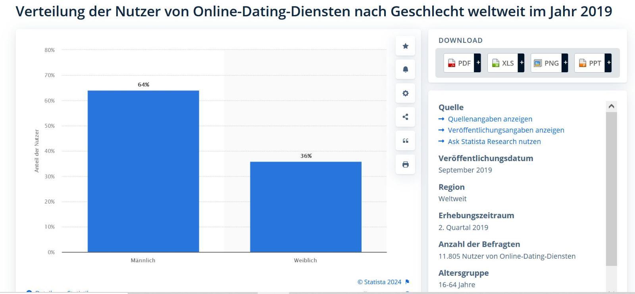The height and width of the screenshot is (294, 635).
Task: Click the quotation mark citation icon
Action: point(405,140)
